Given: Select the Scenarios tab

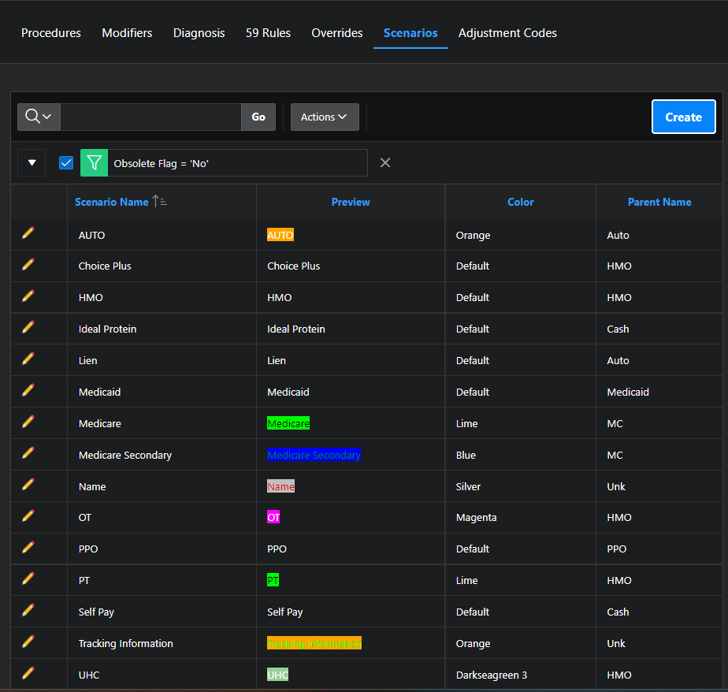Looking at the screenshot, I should 410,33.
